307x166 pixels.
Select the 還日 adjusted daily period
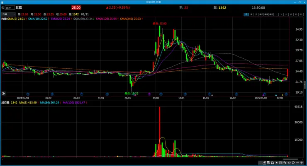coord(261,14)
